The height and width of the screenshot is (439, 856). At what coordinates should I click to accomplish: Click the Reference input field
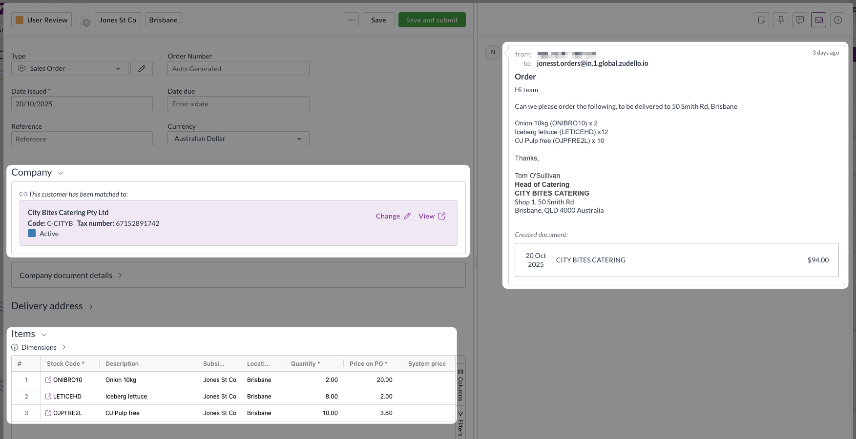[82, 139]
